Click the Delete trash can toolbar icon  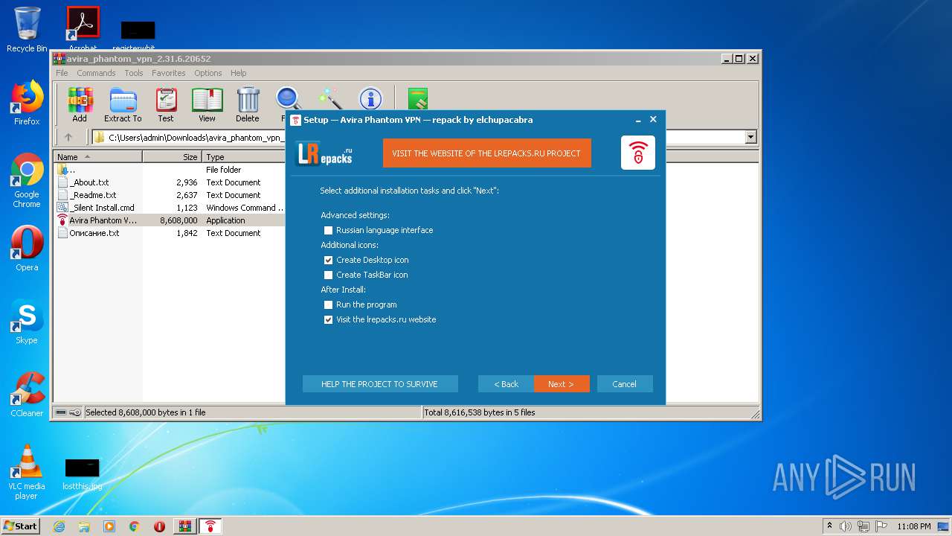[248, 105]
